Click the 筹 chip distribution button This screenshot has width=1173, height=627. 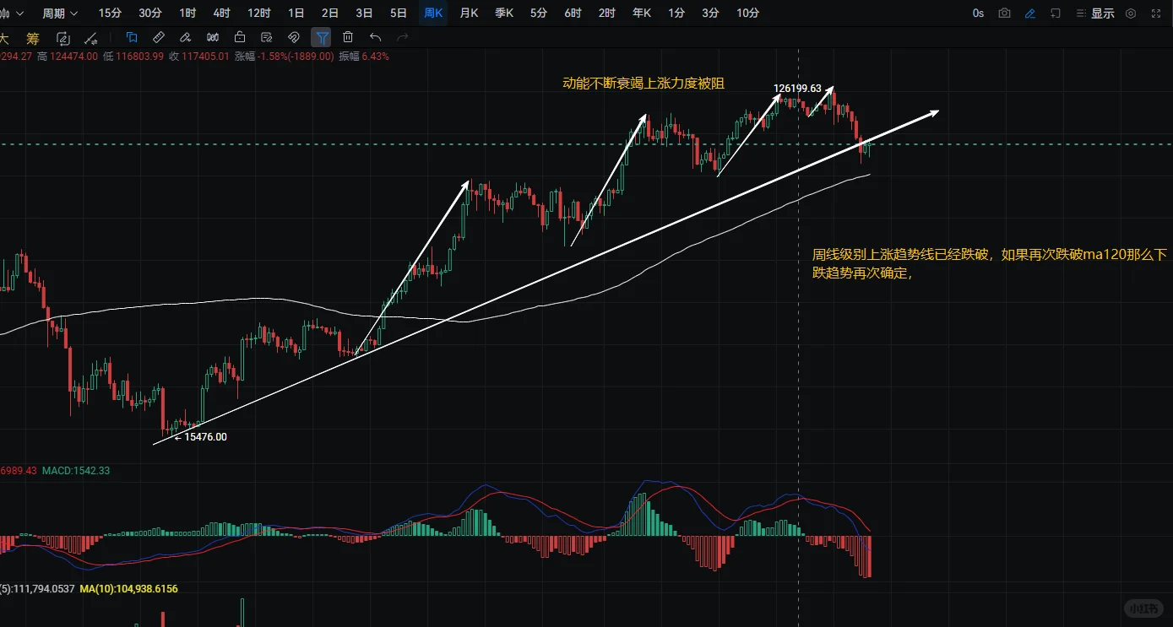pos(33,37)
